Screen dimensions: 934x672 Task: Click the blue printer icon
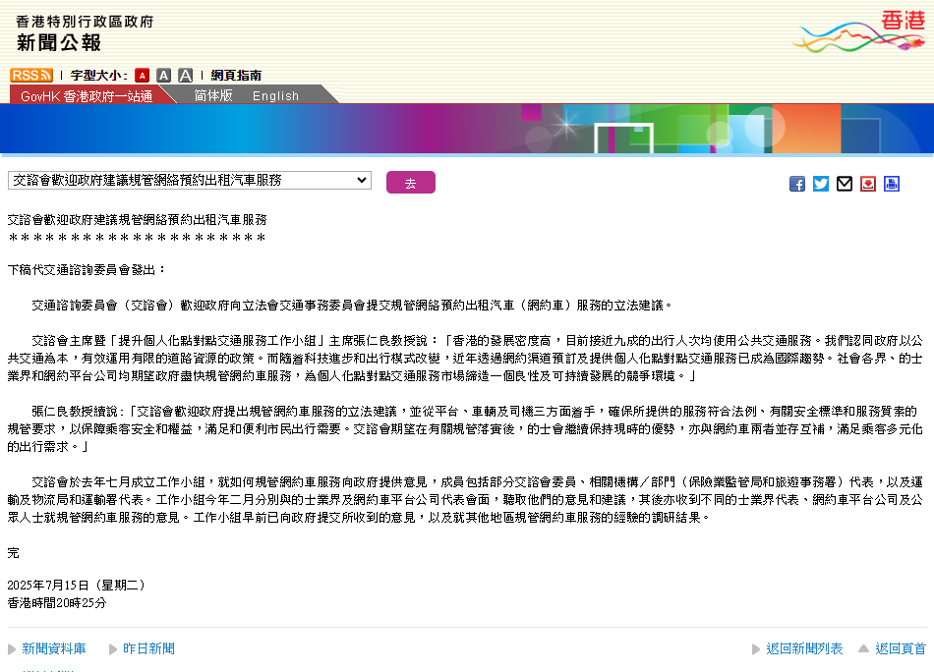click(x=892, y=184)
